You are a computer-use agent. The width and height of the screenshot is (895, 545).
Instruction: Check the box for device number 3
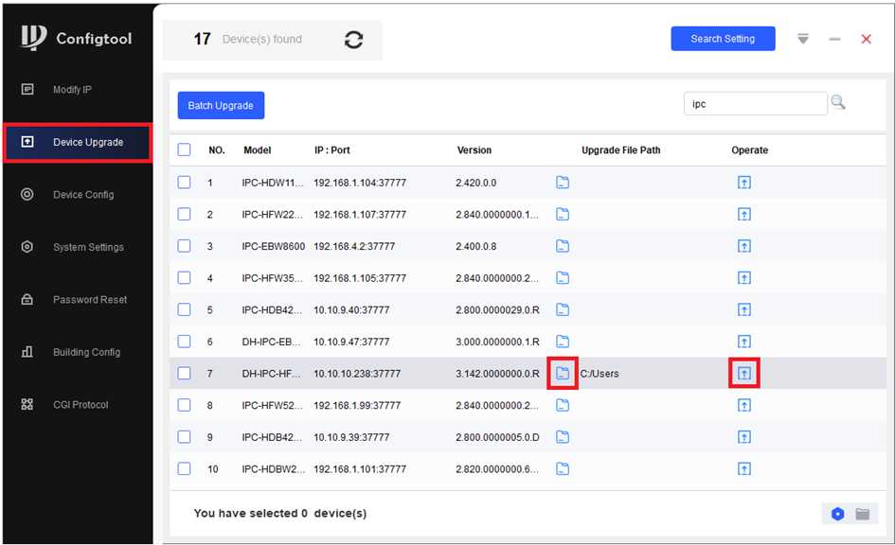click(184, 246)
